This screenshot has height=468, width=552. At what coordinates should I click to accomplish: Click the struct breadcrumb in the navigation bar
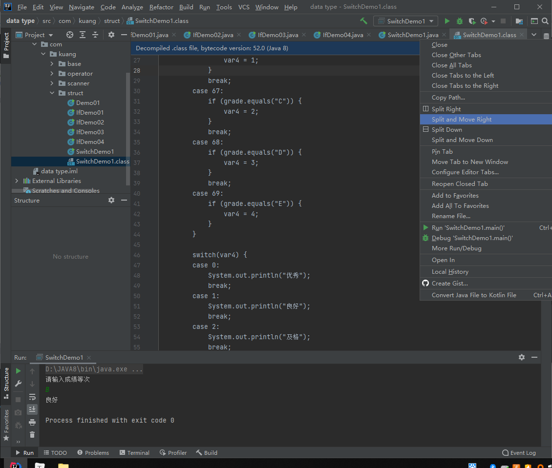(x=112, y=21)
